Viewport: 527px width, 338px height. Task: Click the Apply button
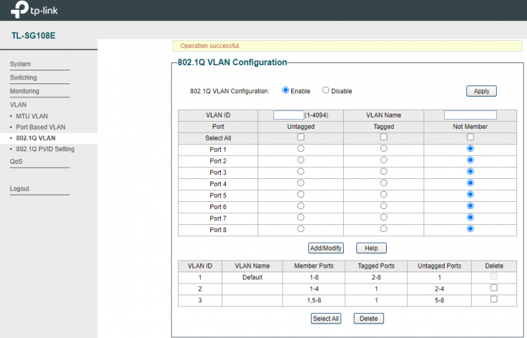pyautogui.click(x=482, y=91)
